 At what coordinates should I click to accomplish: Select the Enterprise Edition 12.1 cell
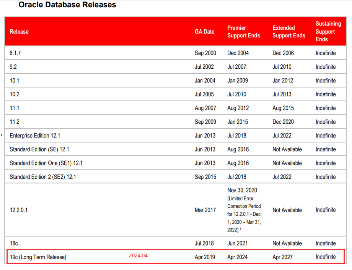[x=35, y=136]
